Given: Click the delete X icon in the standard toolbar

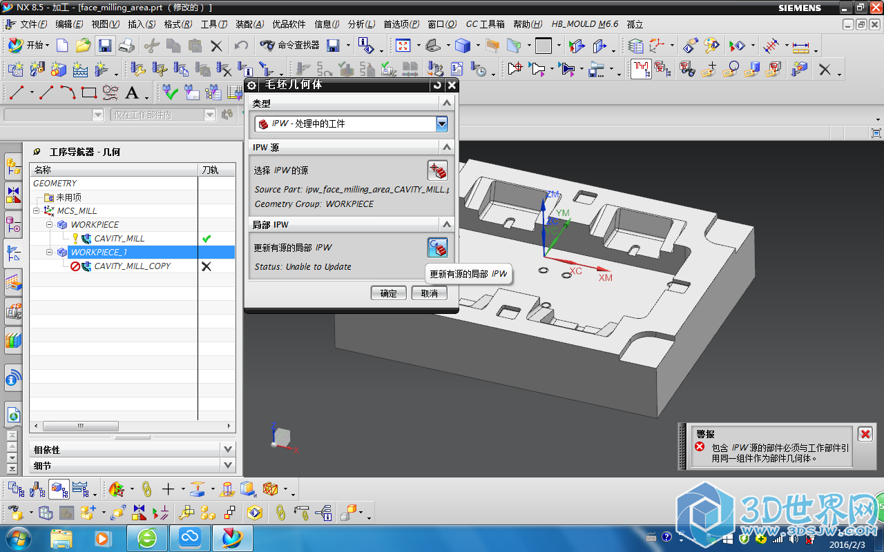Looking at the screenshot, I should point(216,46).
